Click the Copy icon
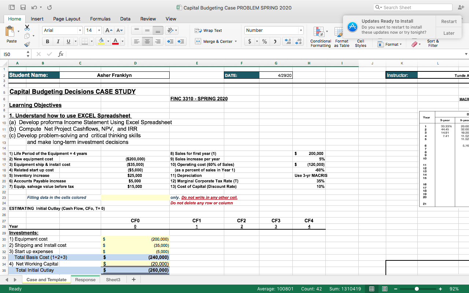Screen dimensions: 469x293 click(x=27, y=36)
